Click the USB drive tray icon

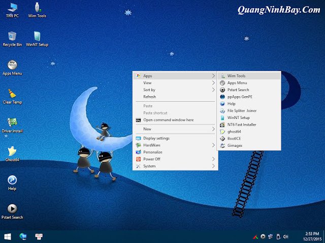[278, 236]
